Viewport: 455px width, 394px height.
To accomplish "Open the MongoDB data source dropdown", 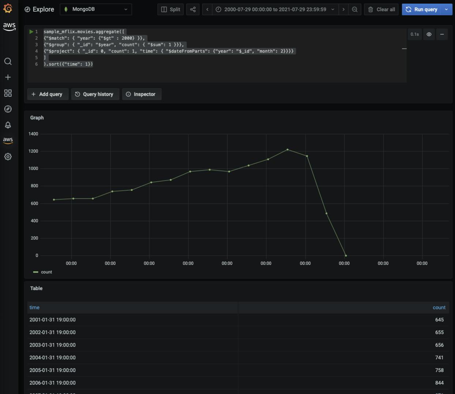I will pyautogui.click(x=96, y=10).
